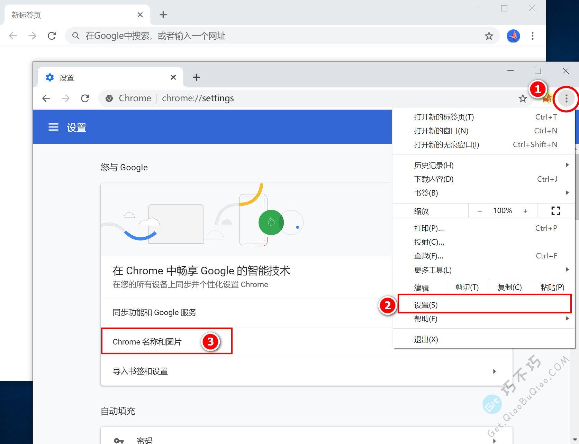Click the extension icon beside the menu button
579x444 pixels.
coord(547,99)
